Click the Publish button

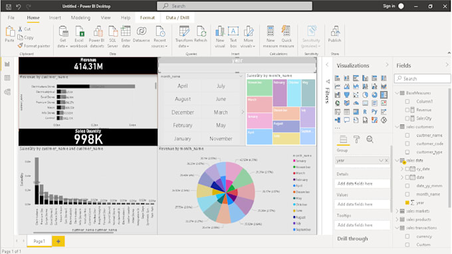pyautogui.click(x=334, y=35)
